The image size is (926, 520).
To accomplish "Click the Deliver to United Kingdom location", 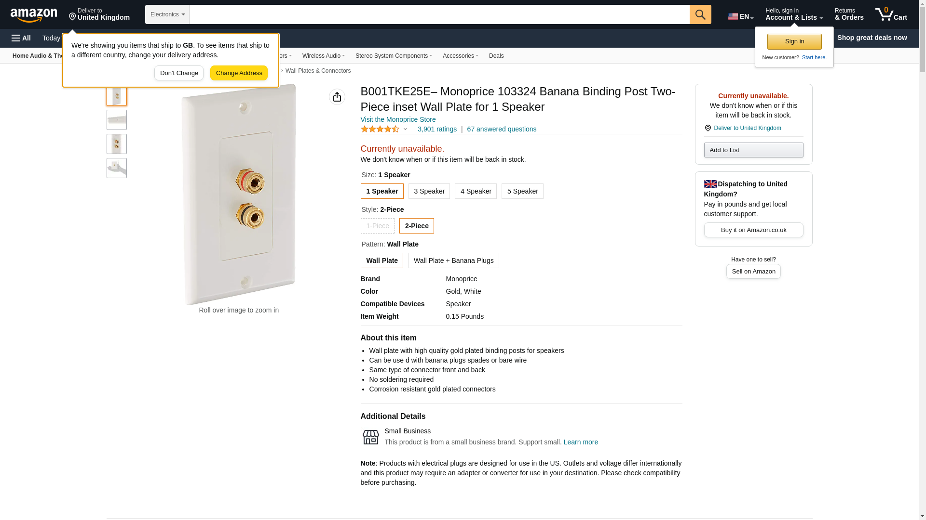I will [99, 14].
